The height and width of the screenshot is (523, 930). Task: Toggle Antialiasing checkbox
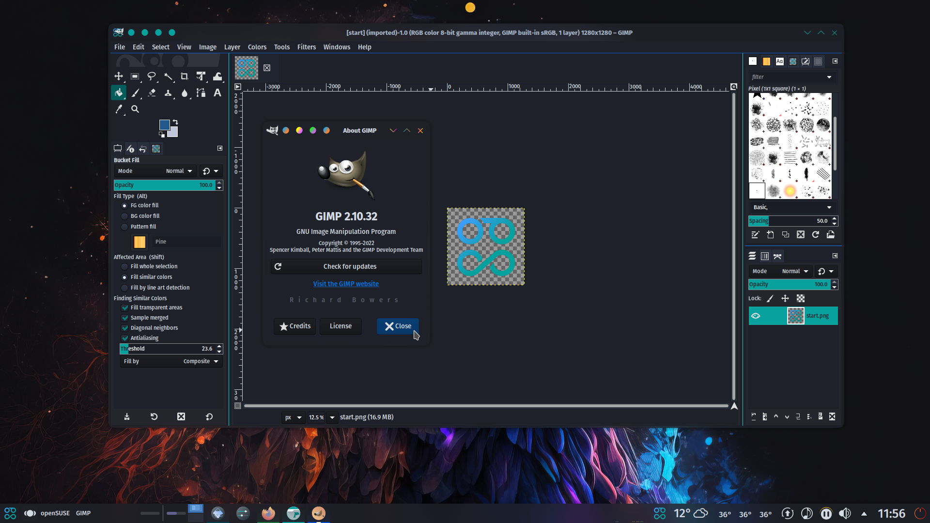pos(125,338)
